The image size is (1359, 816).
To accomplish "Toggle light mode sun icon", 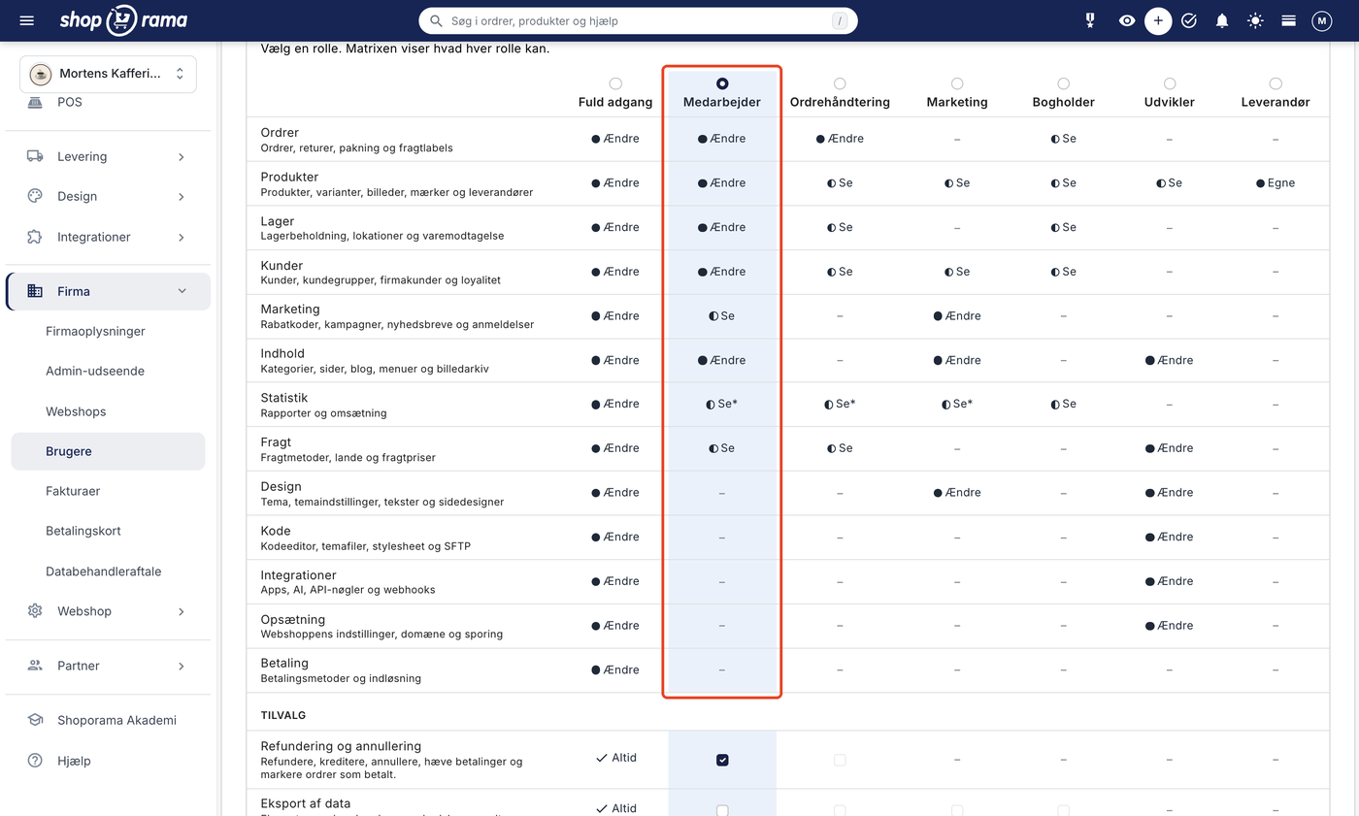I will [x=1255, y=20].
